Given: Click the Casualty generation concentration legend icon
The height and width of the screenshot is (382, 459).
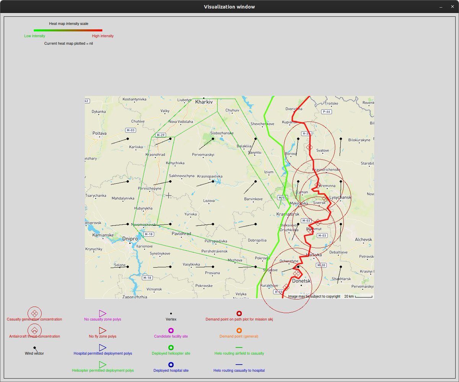Looking at the screenshot, I should point(34,313).
